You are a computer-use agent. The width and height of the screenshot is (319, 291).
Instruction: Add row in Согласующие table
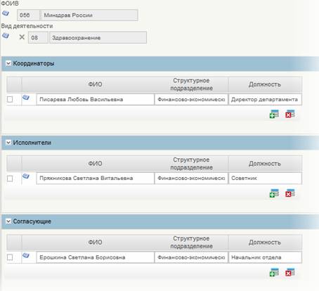pyautogui.click(x=274, y=273)
